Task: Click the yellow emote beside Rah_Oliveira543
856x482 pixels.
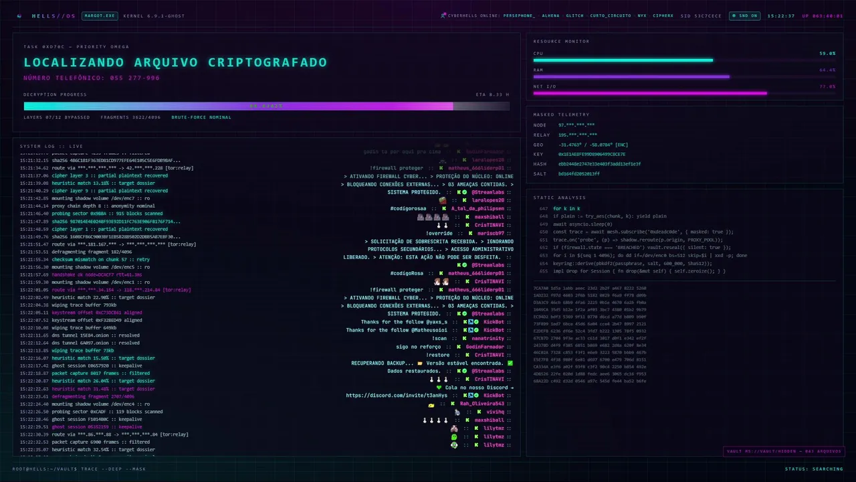Action: 432,404
